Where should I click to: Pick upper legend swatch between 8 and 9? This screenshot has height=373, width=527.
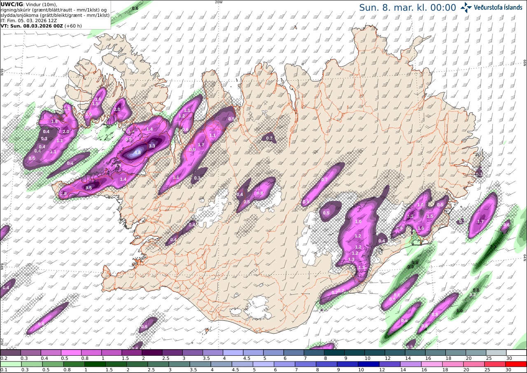(334, 352)
